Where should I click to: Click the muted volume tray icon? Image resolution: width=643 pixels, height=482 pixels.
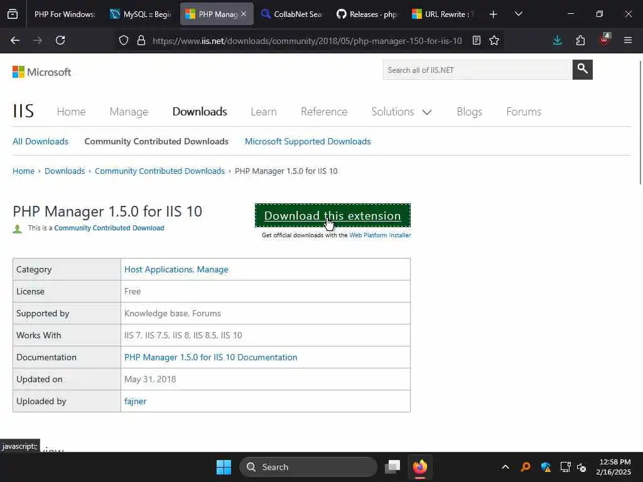581,467
